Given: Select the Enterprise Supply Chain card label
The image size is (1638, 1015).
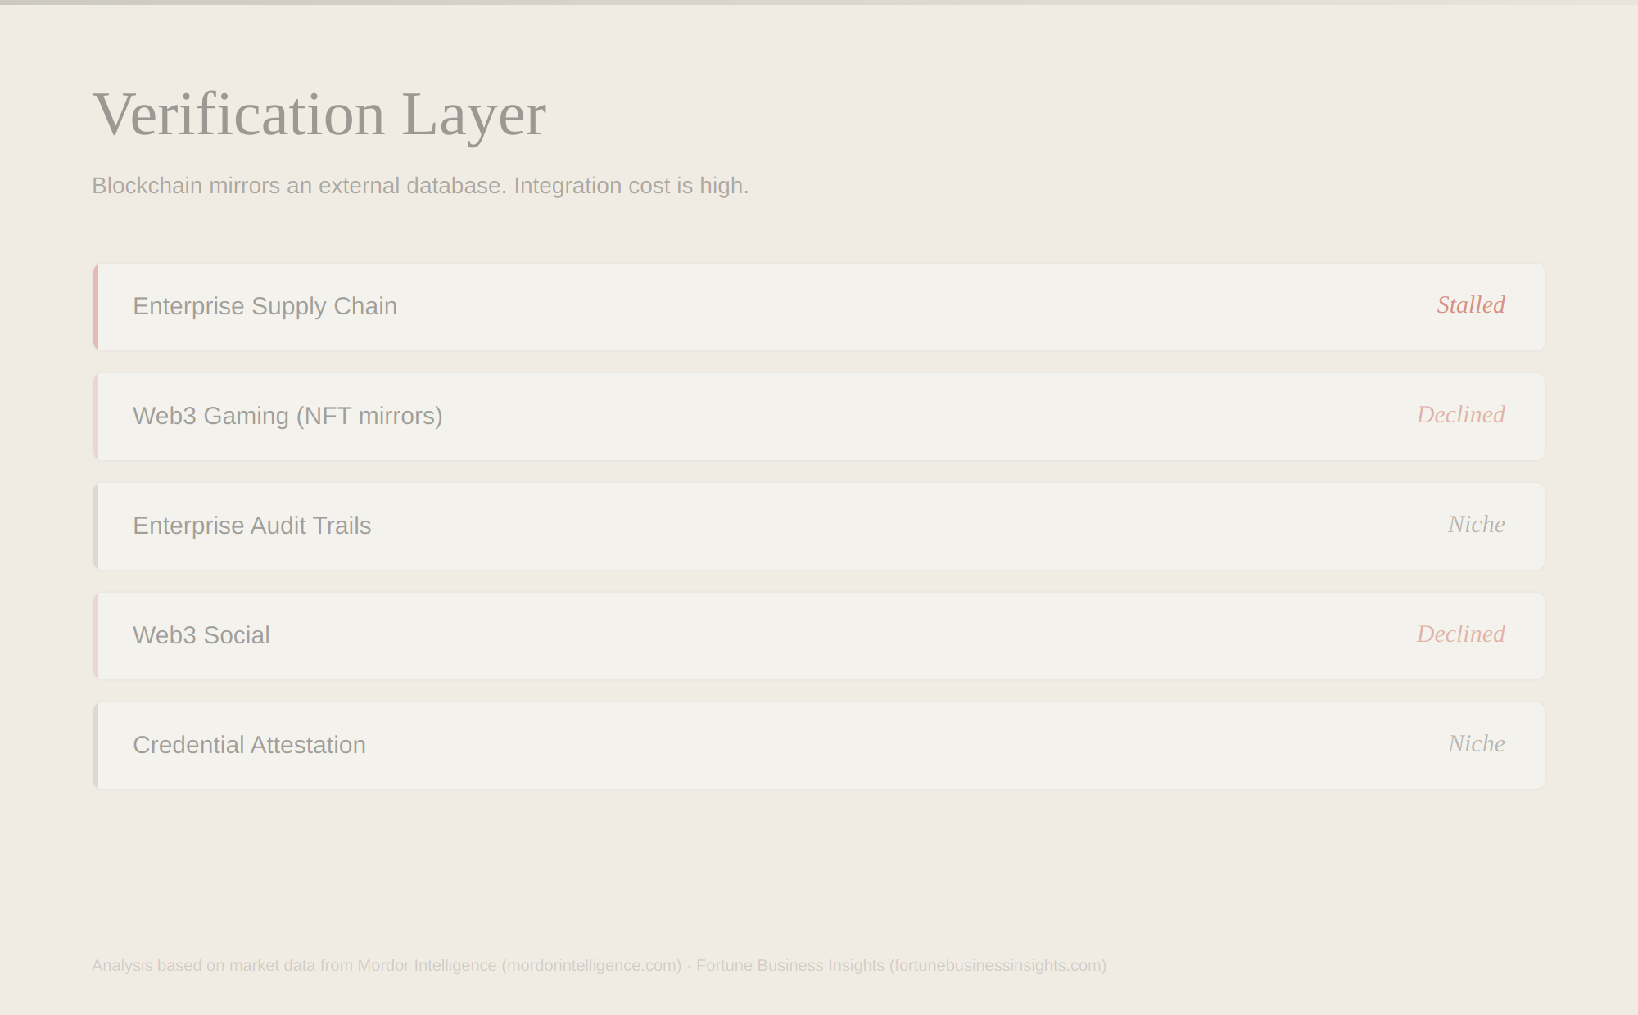Looking at the screenshot, I should coord(265,306).
